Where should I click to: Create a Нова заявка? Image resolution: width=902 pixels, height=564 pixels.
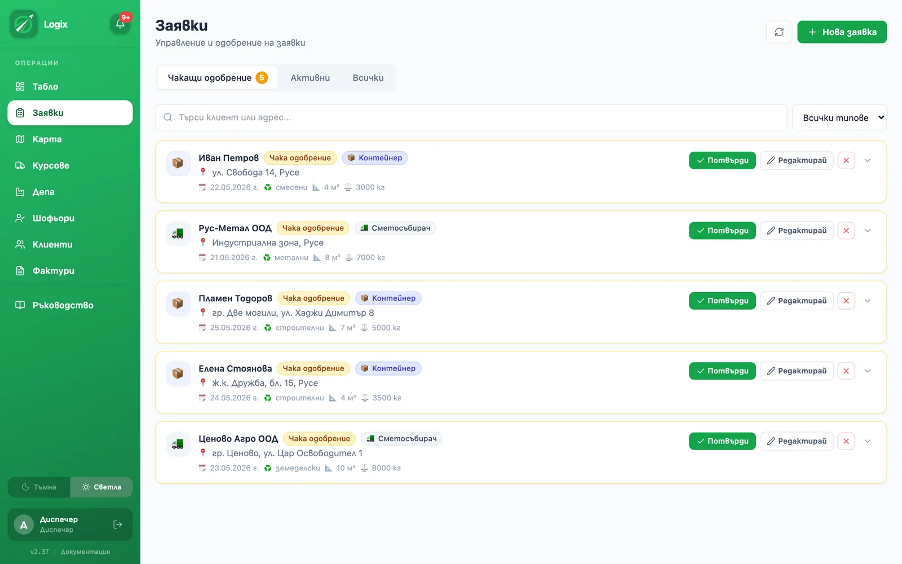point(842,32)
